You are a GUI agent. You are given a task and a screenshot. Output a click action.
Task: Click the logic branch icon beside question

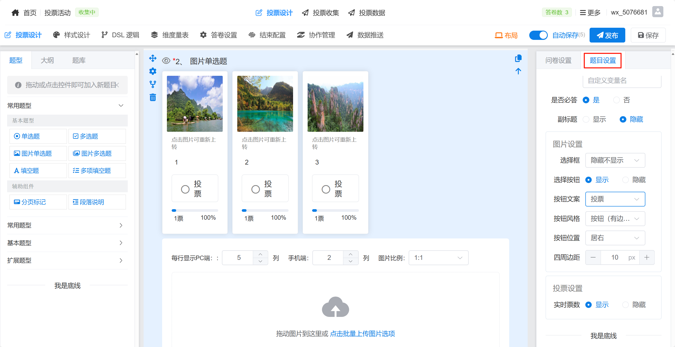[x=153, y=84]
